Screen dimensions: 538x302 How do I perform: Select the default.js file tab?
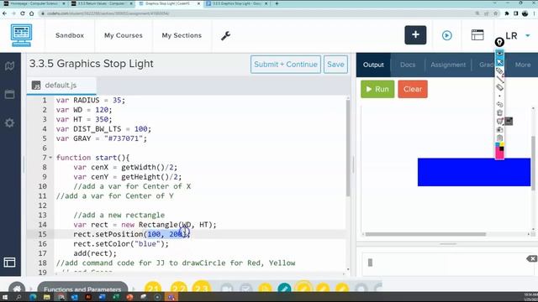click(61, 86)
